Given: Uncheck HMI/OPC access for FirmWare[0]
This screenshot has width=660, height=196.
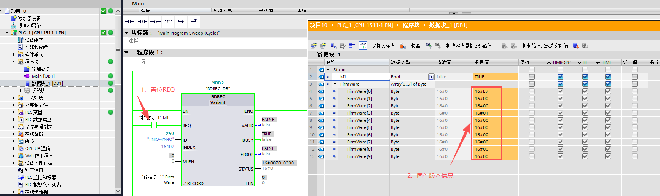Looking at the screenshot, I should [560, 91].
